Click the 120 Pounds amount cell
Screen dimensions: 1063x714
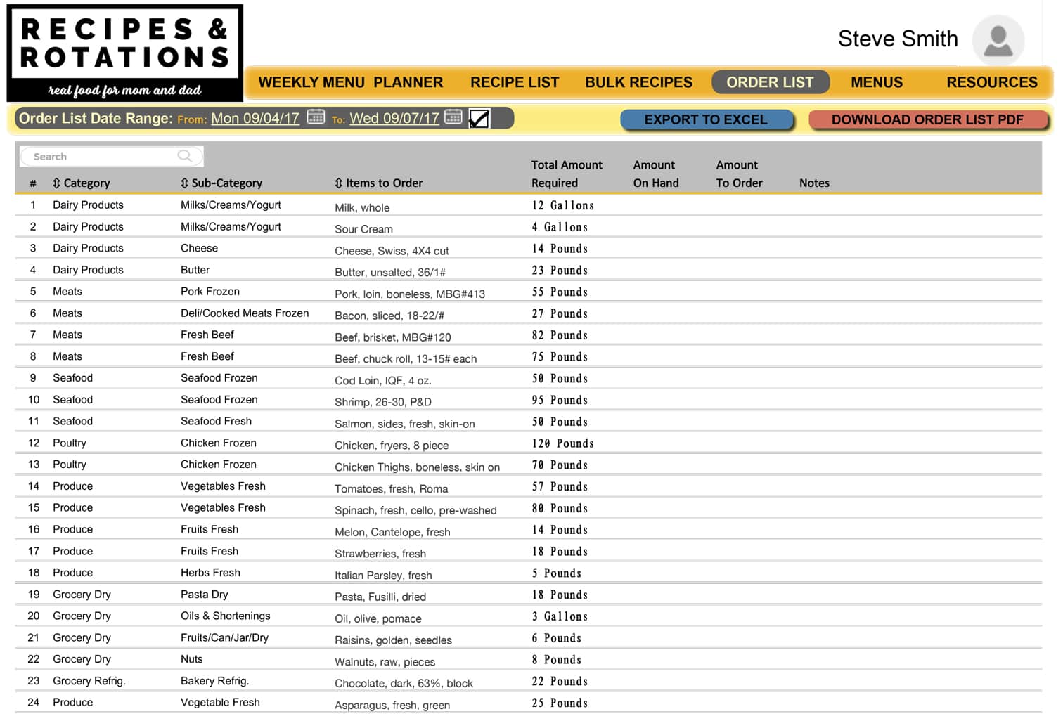(563, 443)
